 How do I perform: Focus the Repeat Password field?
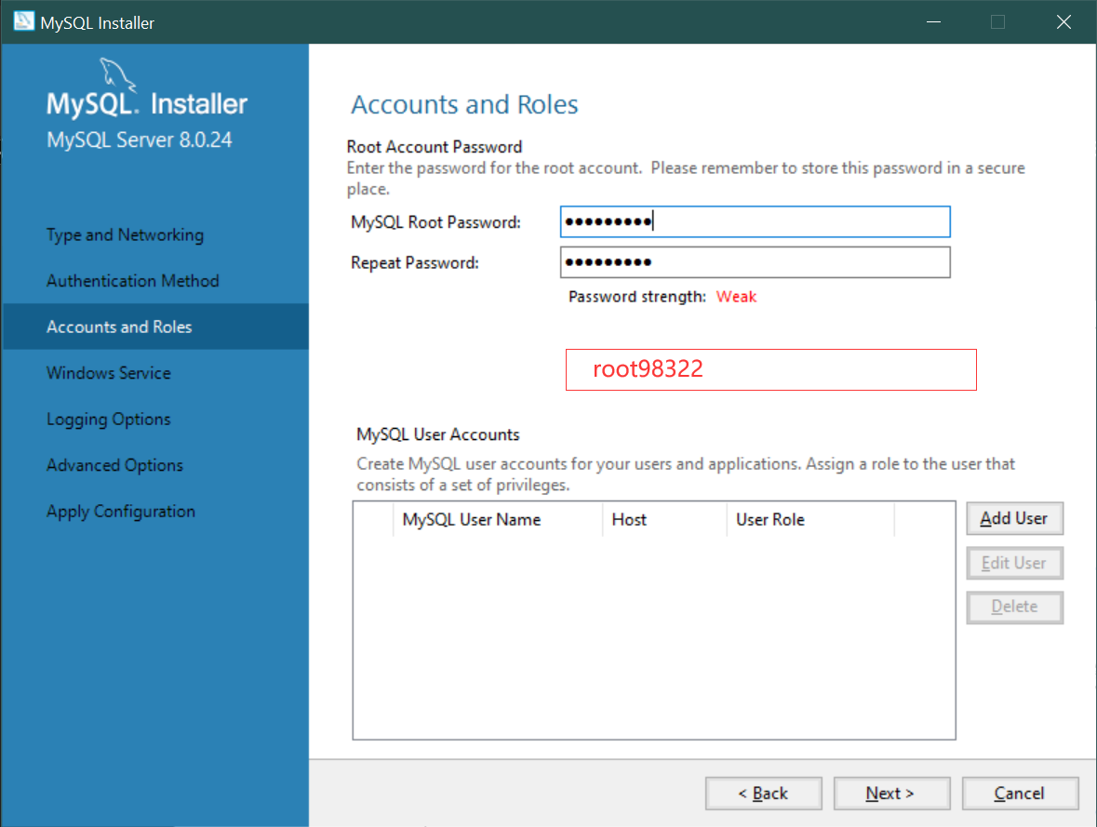(755, 262)
